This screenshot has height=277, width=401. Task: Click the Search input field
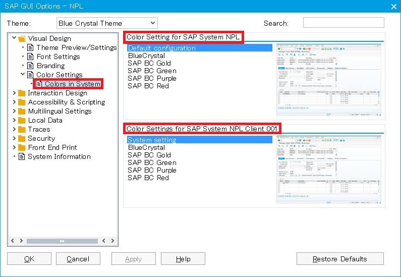343,23
